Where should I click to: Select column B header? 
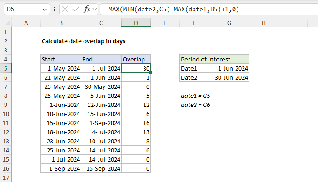(x=61, y=23)
